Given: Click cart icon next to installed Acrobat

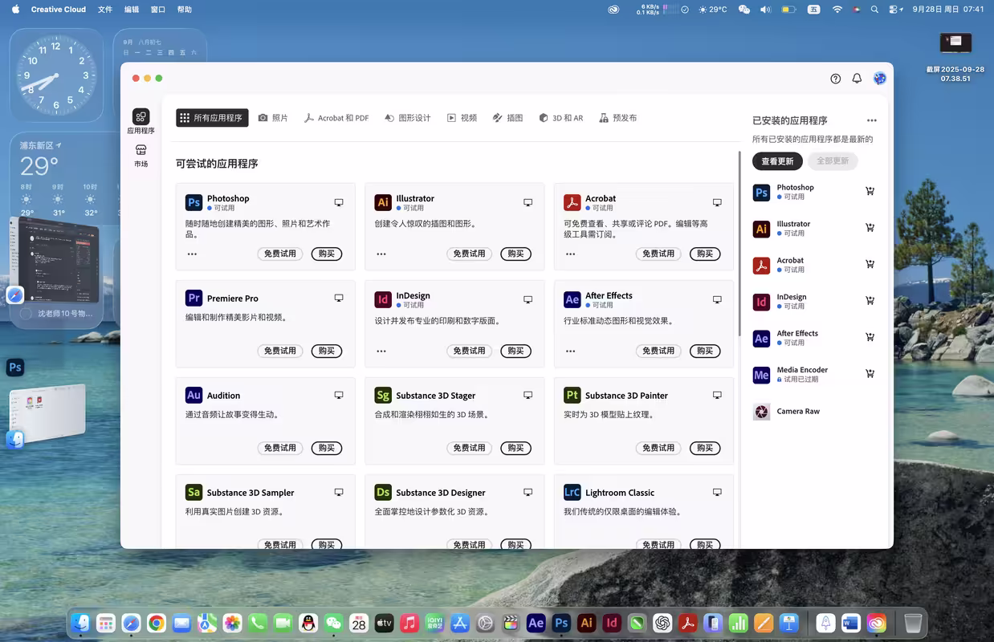Looking at the screenshot, I should coord(870,264).
